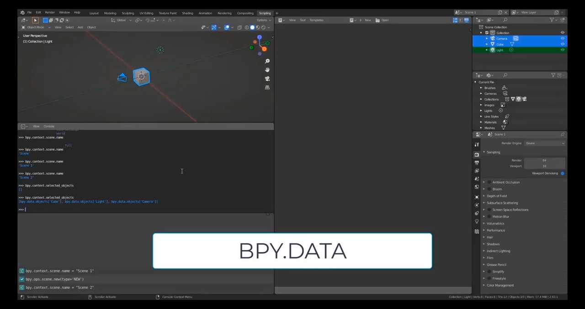Click the Open folder icon in text editor
Screen dimensions: 585x309
(378, 20)
